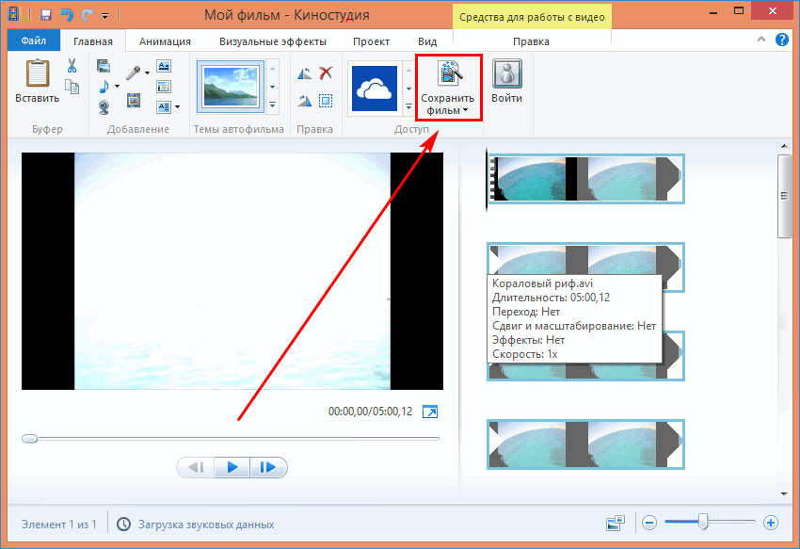Image resolution: width=800 pixels, height=549 pixels.
Task: Click the Войти sign-in button
Action: 506,83
